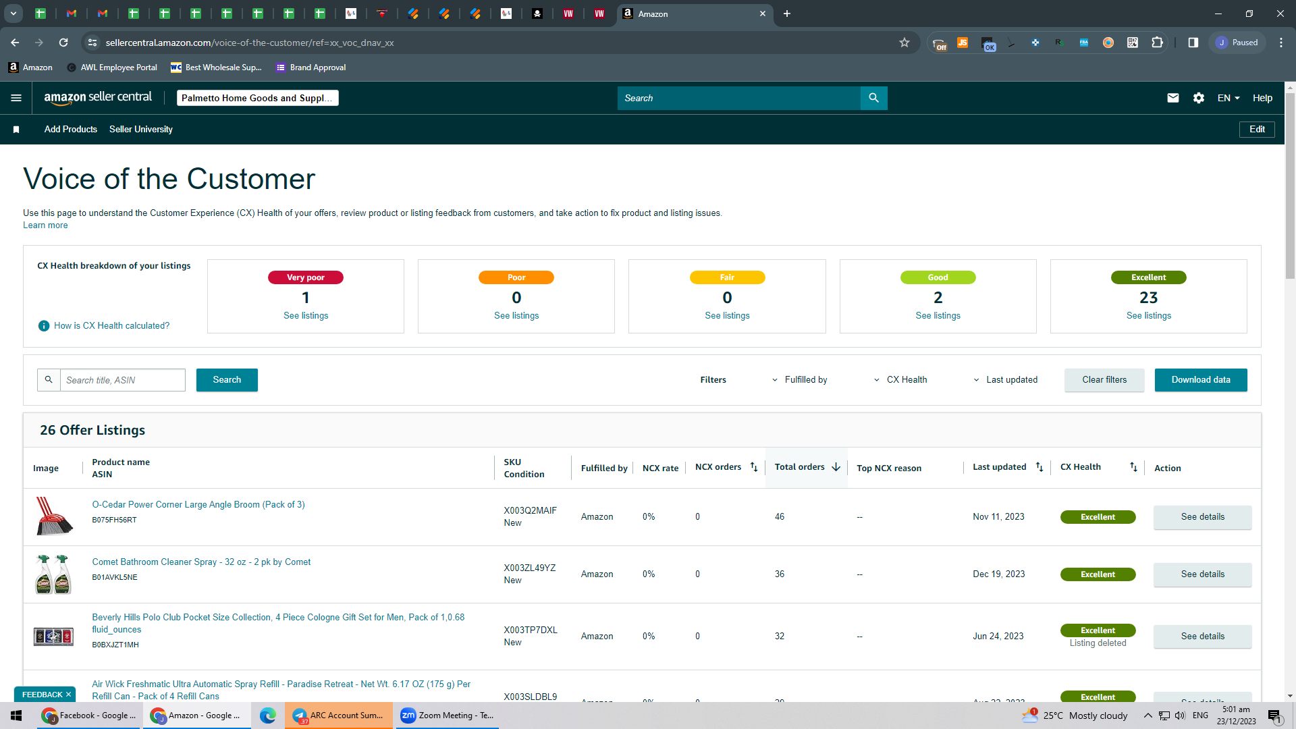See listings under Very poor
The image size is (1296, 729).
point(306,316)
